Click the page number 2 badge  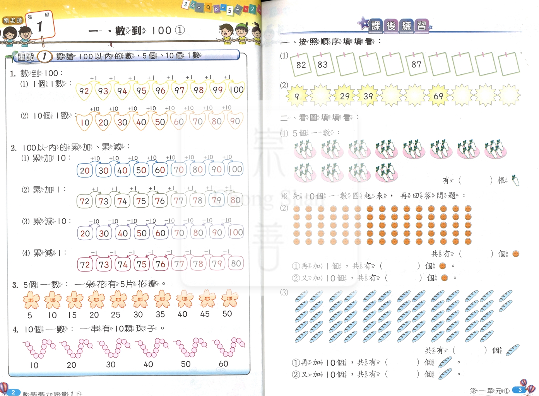14,392
